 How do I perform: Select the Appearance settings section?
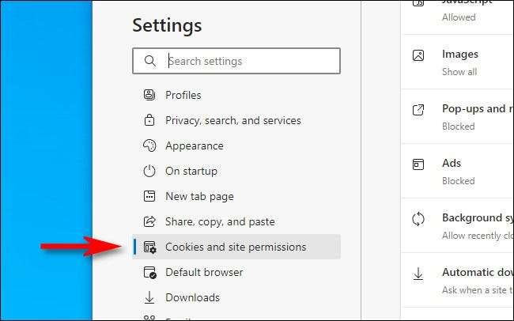click(x=194, y=145)
